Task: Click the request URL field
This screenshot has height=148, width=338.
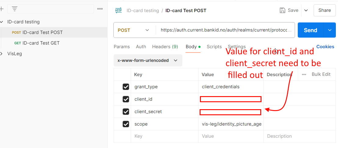Action: click(x=225, y=30)
